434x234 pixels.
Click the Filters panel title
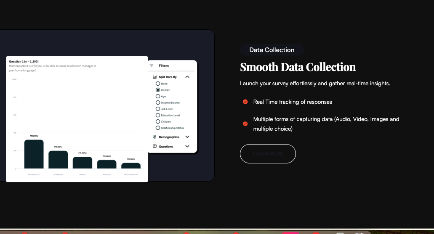[164, 66]
